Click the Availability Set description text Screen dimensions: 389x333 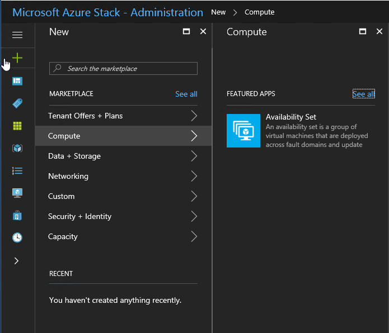(x=317, y=136)
